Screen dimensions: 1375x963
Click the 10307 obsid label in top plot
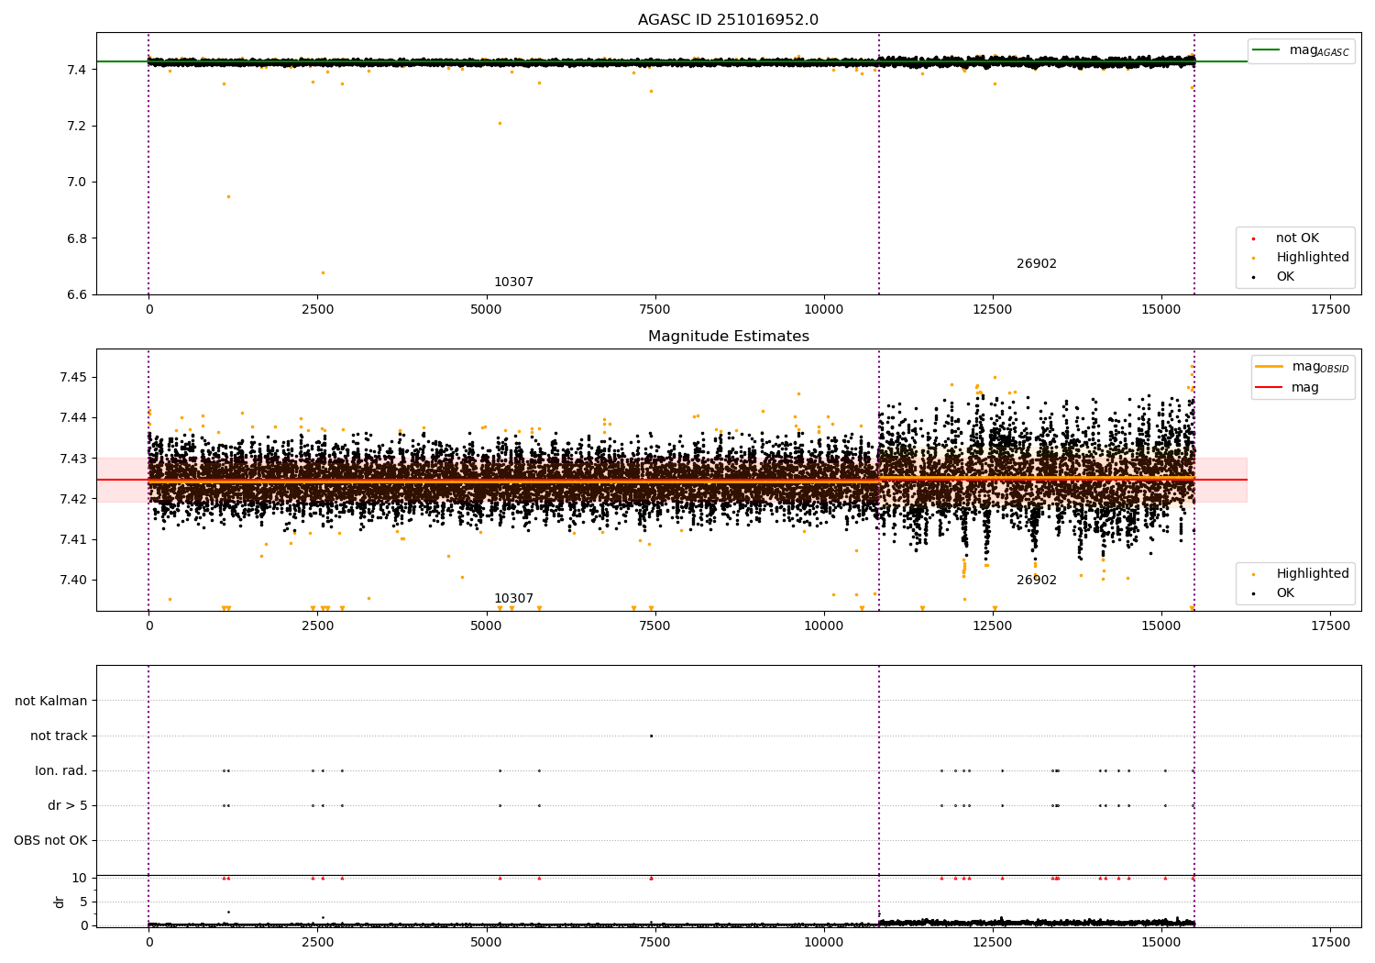tap(513, 282)
